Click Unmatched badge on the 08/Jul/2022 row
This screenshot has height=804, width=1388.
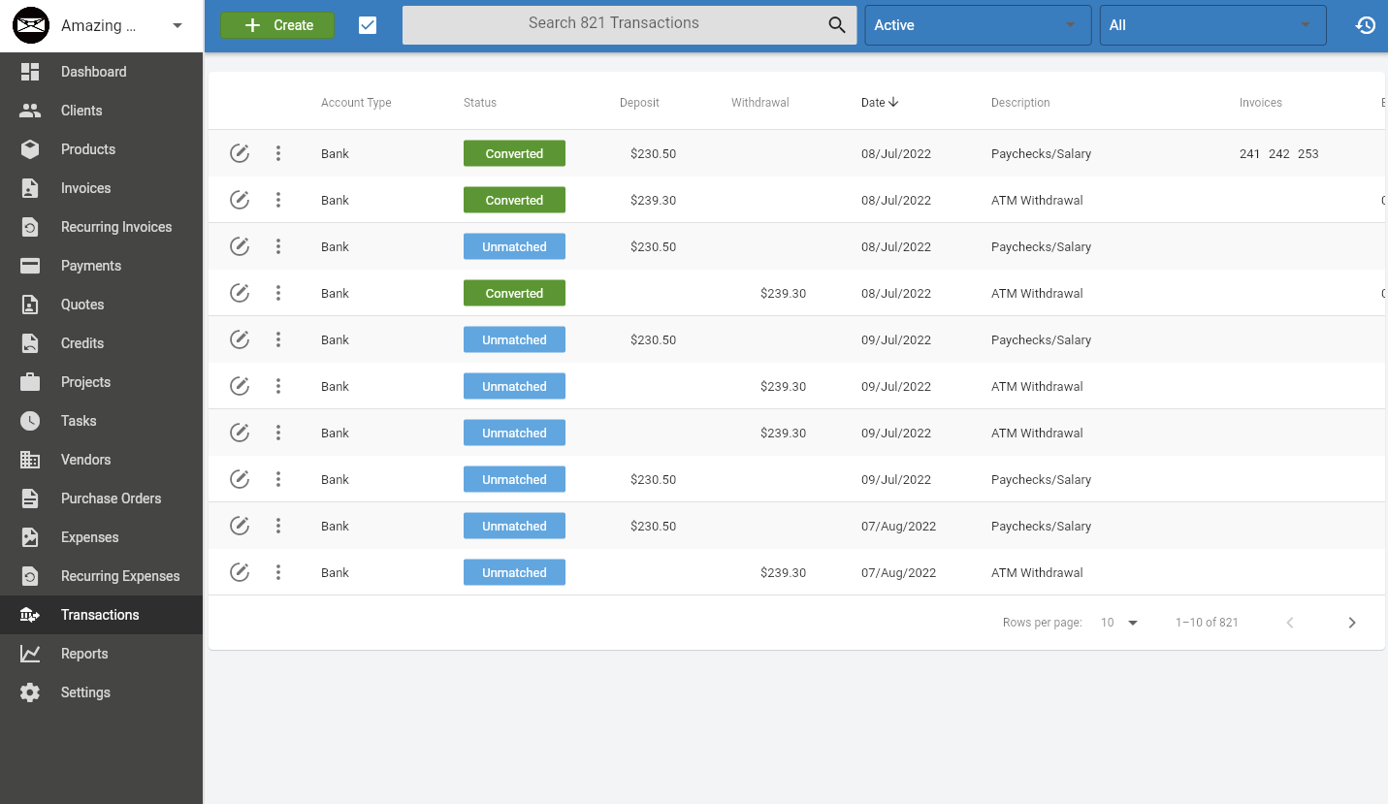pos(514,246)
